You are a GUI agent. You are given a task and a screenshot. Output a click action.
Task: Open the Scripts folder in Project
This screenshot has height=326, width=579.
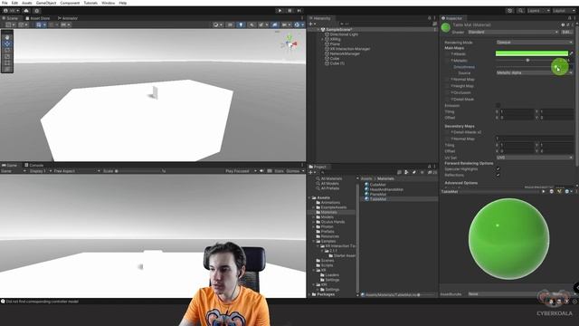pyautogui.click(x=327, y=265)
